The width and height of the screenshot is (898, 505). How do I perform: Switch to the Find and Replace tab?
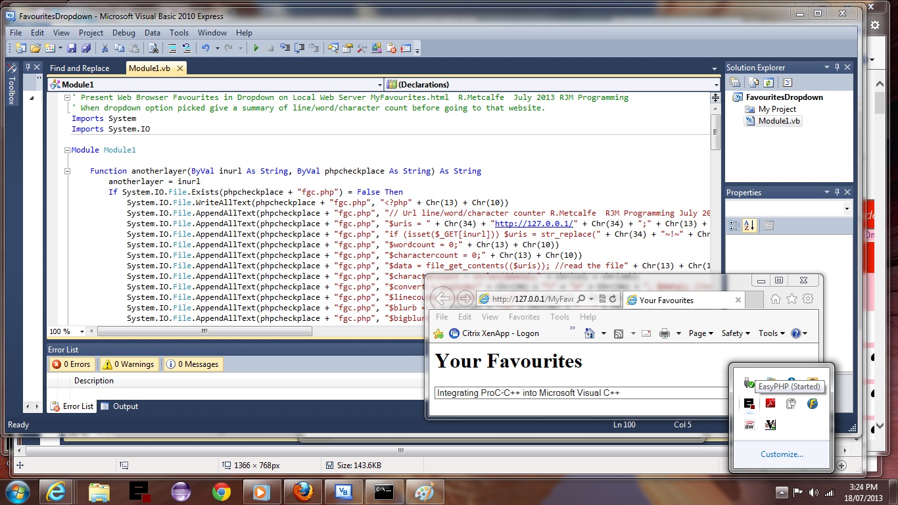[x=80, y=68]
